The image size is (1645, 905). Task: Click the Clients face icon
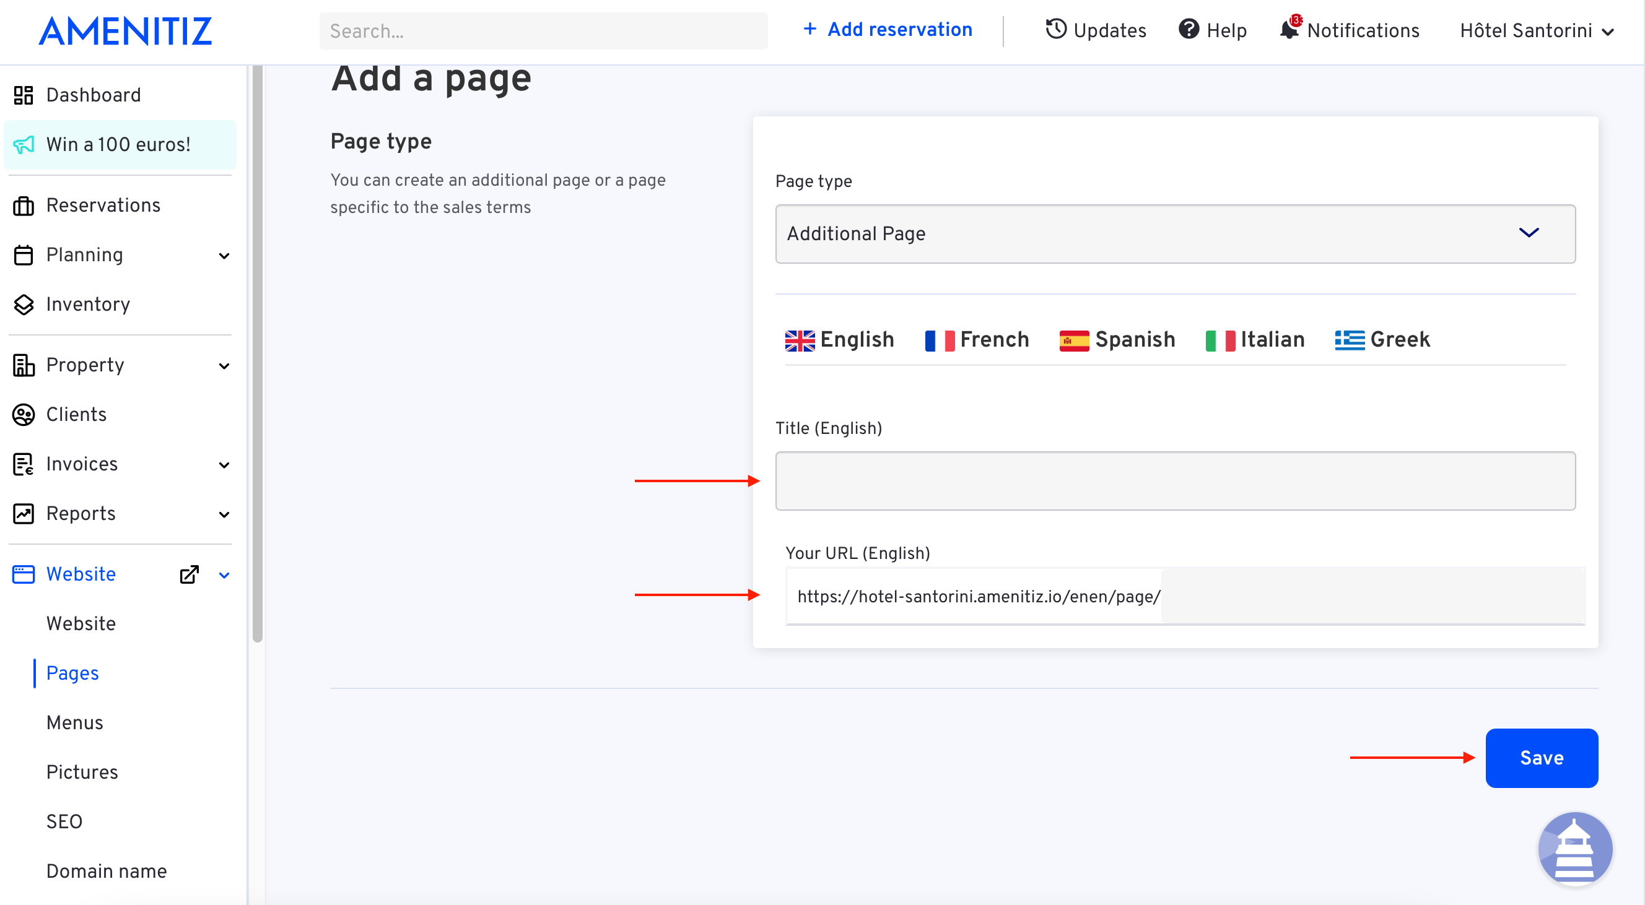[24, 415]
